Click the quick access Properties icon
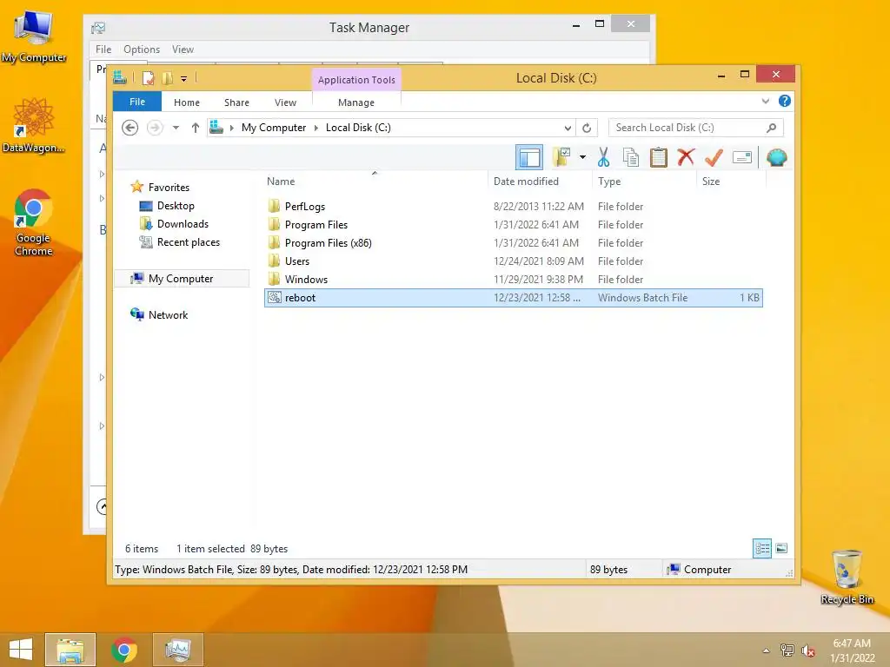 click(148, 78)
